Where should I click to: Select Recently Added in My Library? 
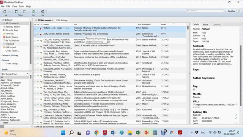tap(13, 27)
